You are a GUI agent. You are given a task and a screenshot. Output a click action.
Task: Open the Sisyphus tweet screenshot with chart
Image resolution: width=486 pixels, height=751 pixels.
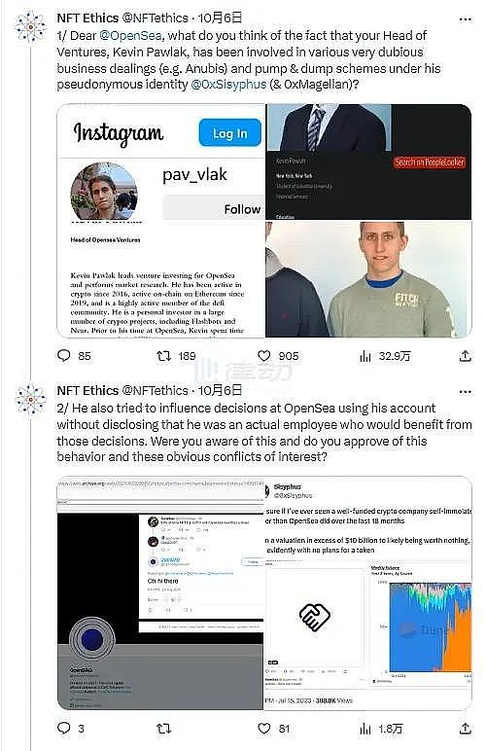[x=368, y=593]
